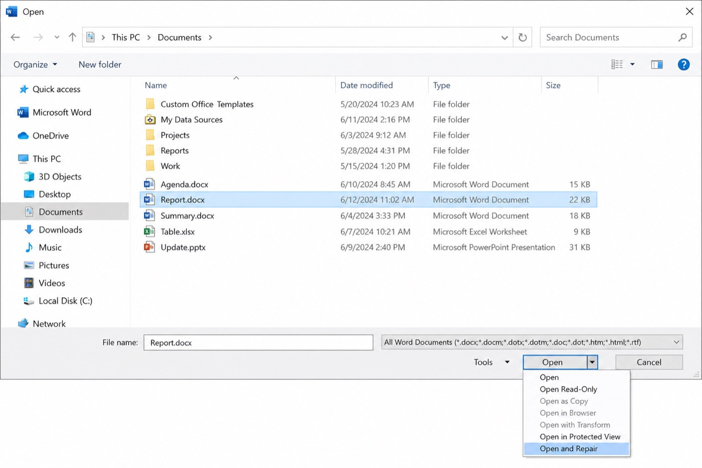Click the 31 KB size cell
The width and height of the screenshot is (702, 468).
click(580, 247)
